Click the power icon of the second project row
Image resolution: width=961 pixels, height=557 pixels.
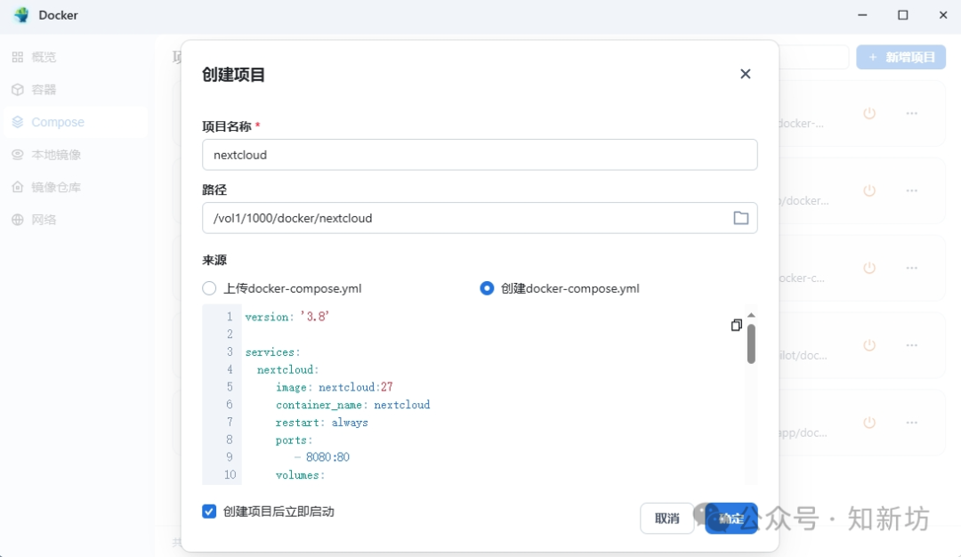(869, 190)
